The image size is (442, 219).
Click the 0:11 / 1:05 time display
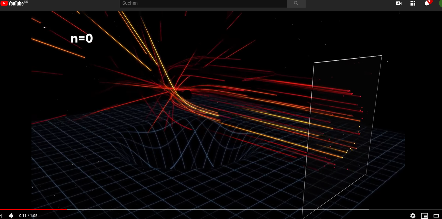point(28,216)
